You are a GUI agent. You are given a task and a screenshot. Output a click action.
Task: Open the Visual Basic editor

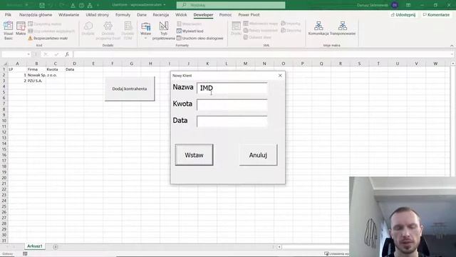(x=8, y=30)
